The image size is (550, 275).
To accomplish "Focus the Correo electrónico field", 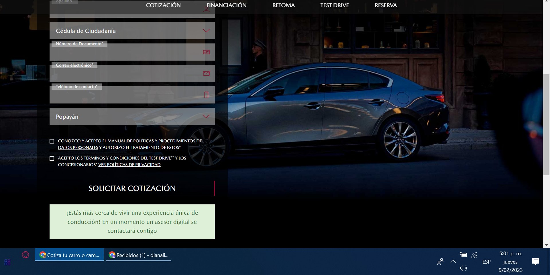I will [132, 73].
